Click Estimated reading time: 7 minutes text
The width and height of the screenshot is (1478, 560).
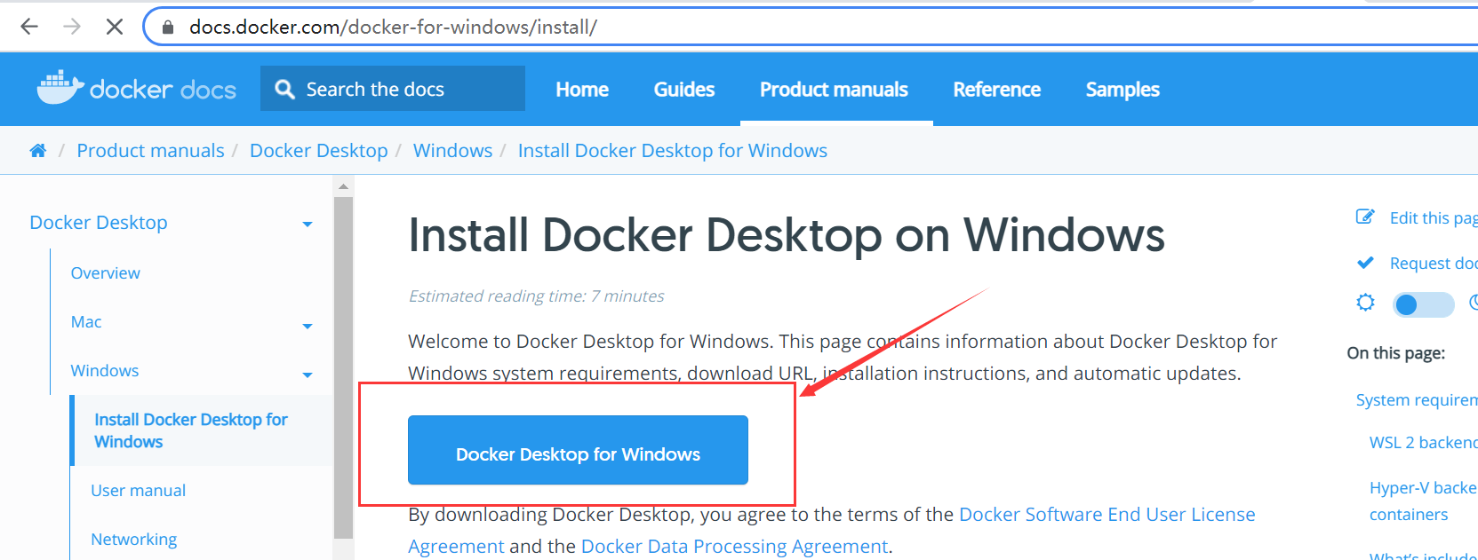pyautogui.click(x=536, y=296)
